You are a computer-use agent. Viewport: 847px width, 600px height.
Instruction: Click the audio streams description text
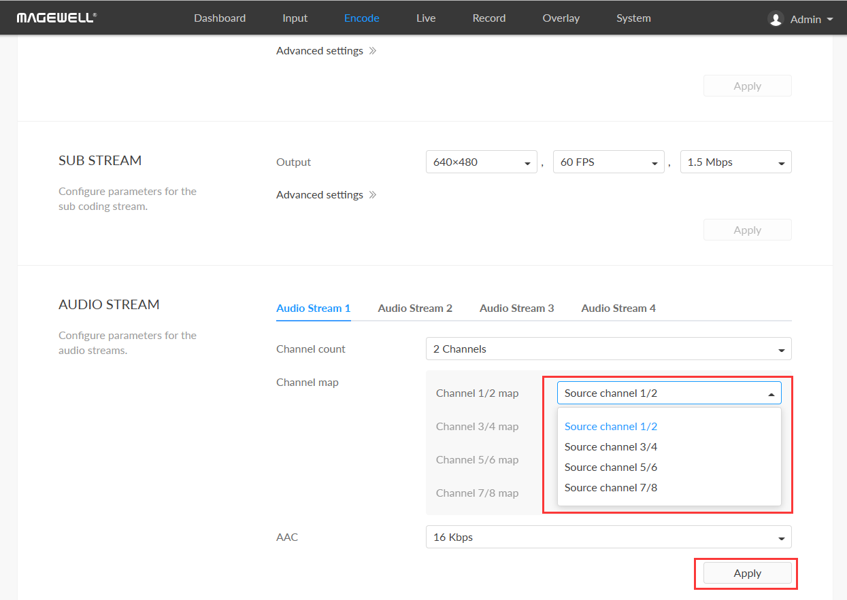pos(127,343)
